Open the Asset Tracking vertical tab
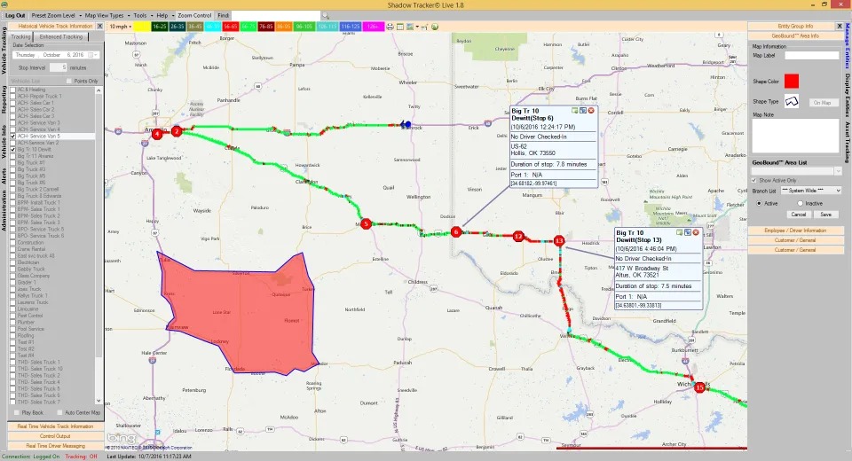 coord(847,142)
